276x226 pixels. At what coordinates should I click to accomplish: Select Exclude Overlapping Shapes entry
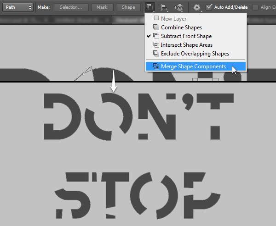pyautogui.click(x=196, y=54)
